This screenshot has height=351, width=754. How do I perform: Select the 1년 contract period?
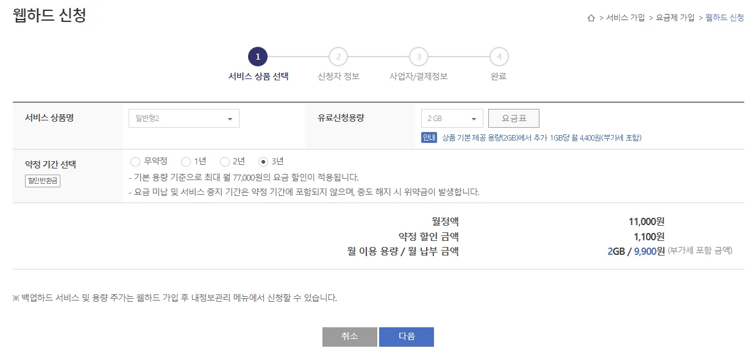(x=185, y=162)
